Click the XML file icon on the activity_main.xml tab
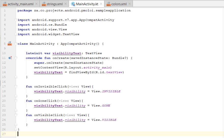 [5, 4]
